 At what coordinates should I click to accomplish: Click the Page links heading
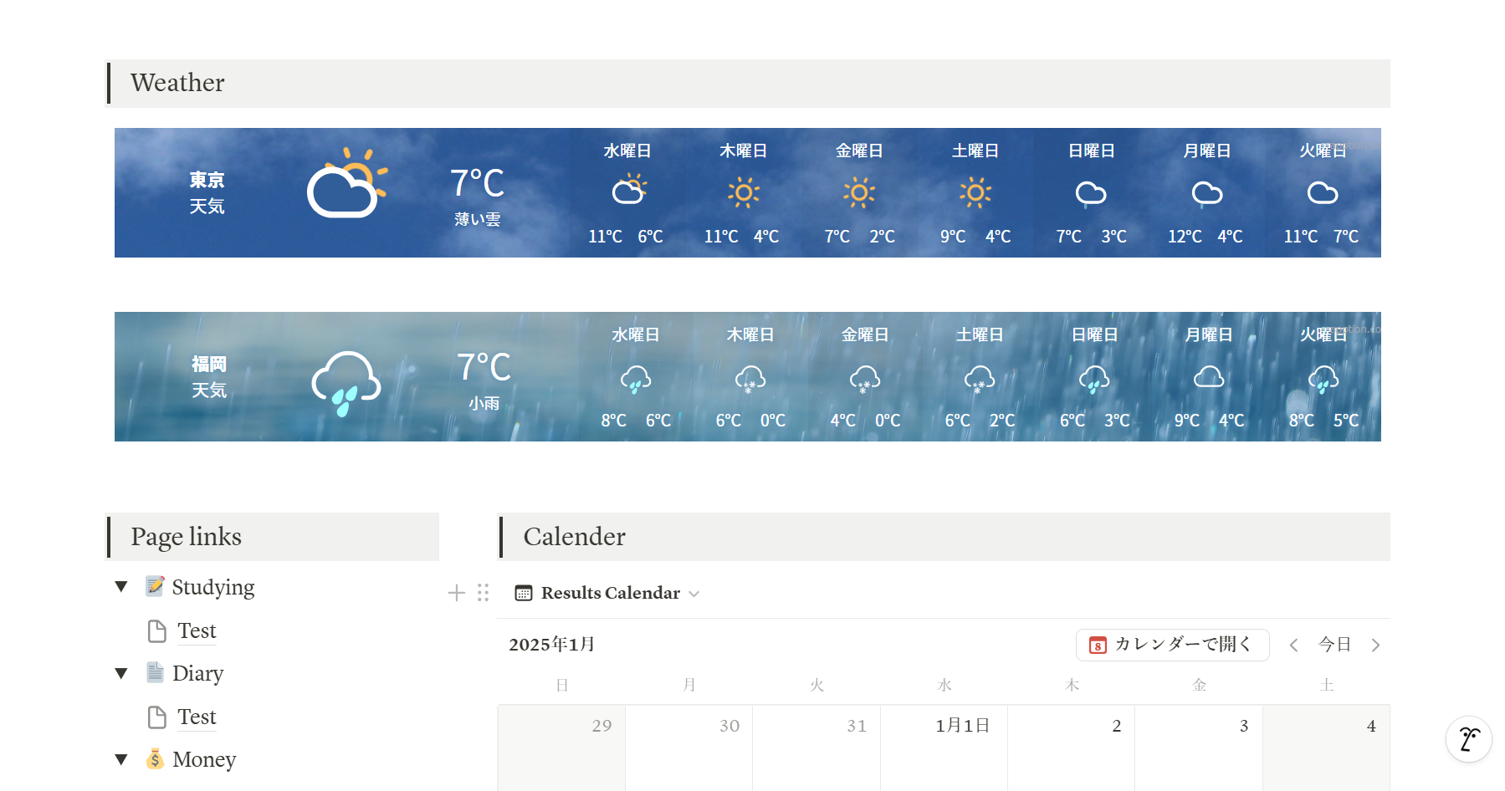click(x=186, y=537)
